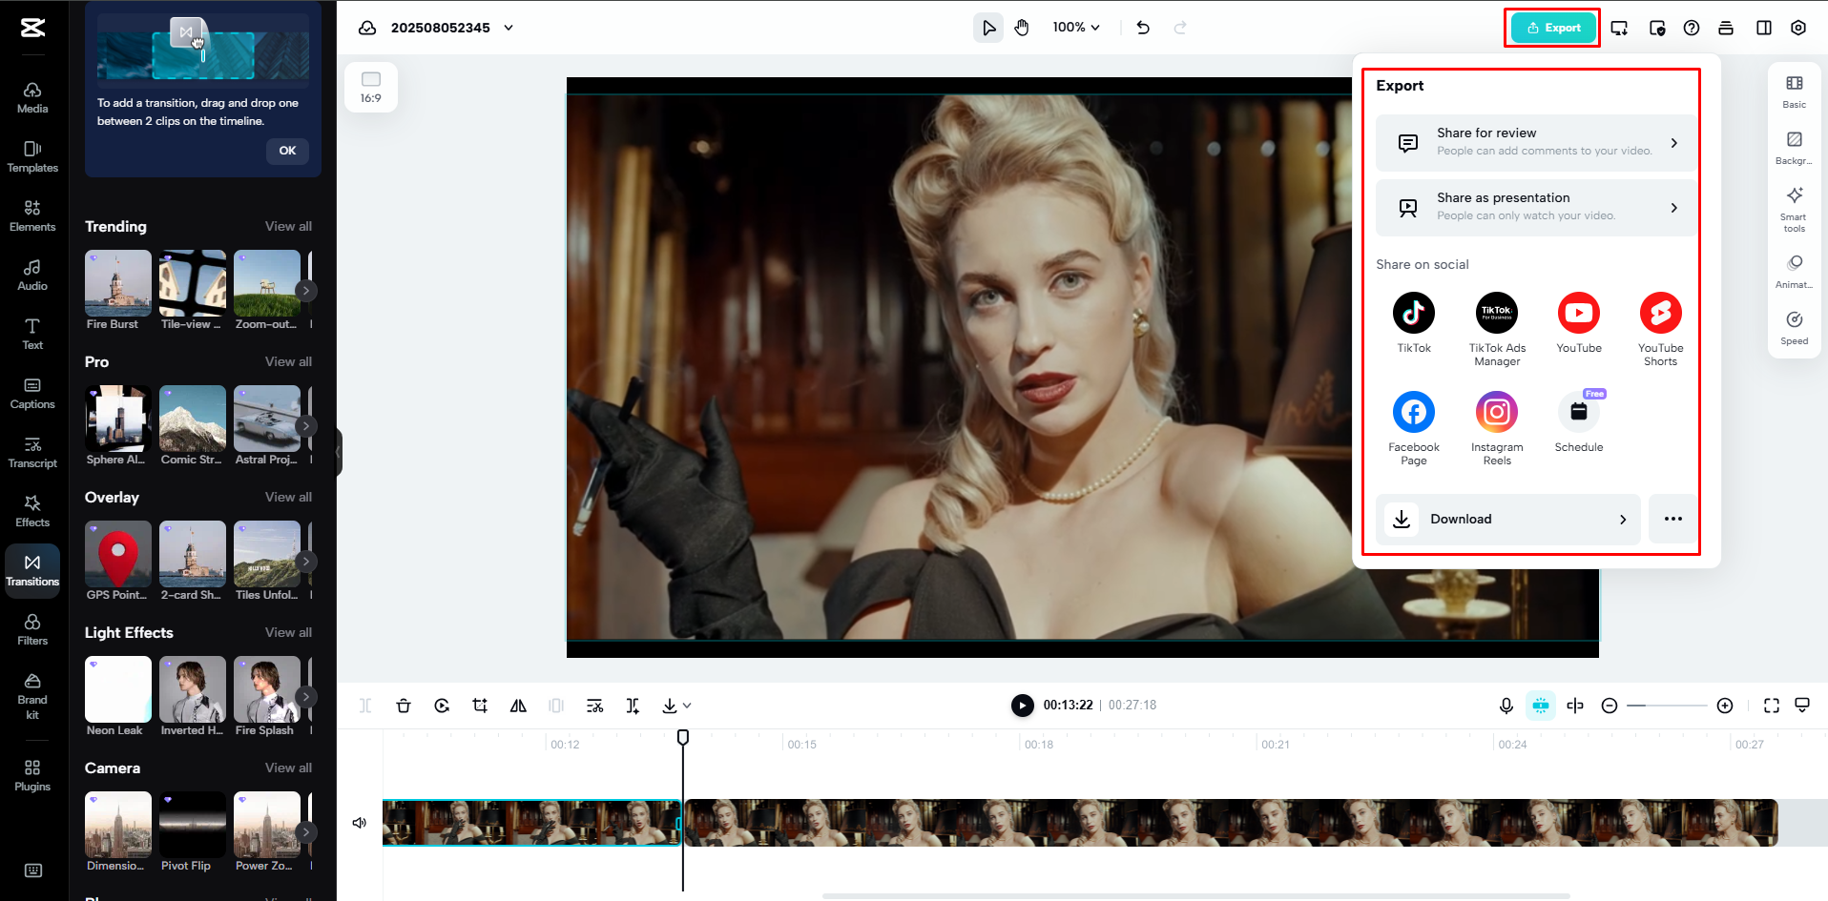Select the mirror/flip clip icon
Screen dimensions: 1828x901
pyautogui.click(x=518, y=706)
